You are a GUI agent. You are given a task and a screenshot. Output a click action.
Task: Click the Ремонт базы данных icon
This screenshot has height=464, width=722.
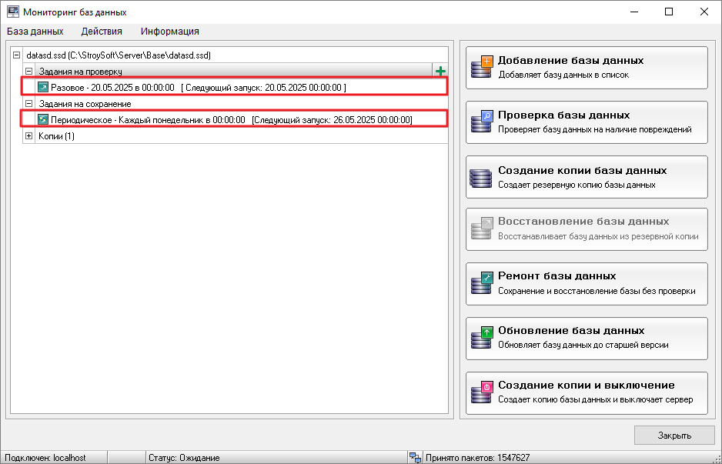point(481,283)
